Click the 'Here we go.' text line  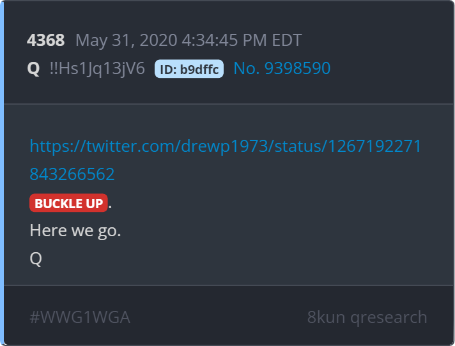tap(75, 230)
